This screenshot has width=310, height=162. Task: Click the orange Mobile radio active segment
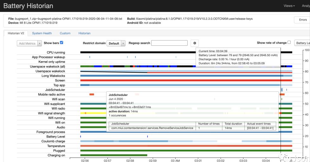(92, 94)
